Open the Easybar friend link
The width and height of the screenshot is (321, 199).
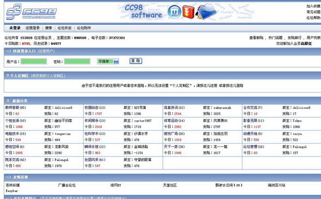(12, 191)
